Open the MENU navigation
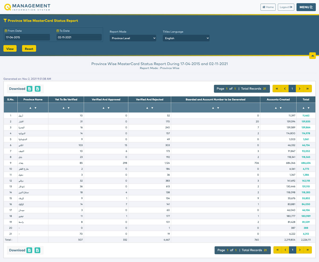This screenshot has width=319, height=262. click(306, 7)
